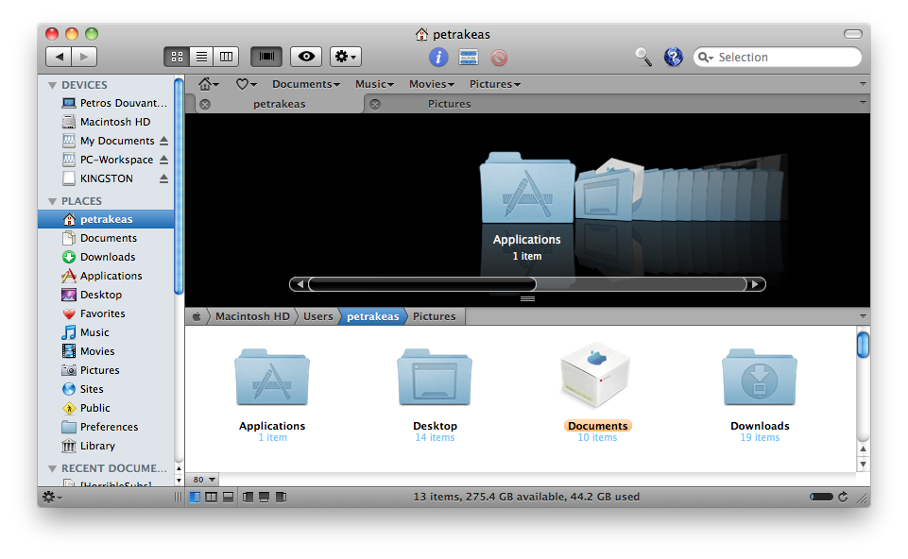908x559 pixels.
Task: Click the red stop icon in toolbar
Action: (499, 58)
